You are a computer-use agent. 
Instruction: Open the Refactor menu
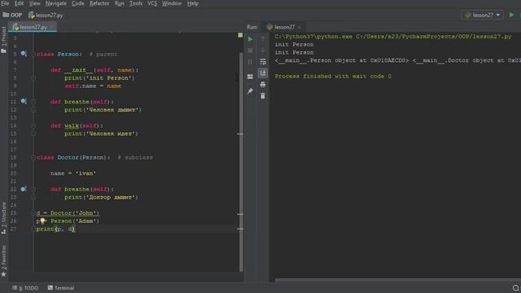click(x=99, y=3)
